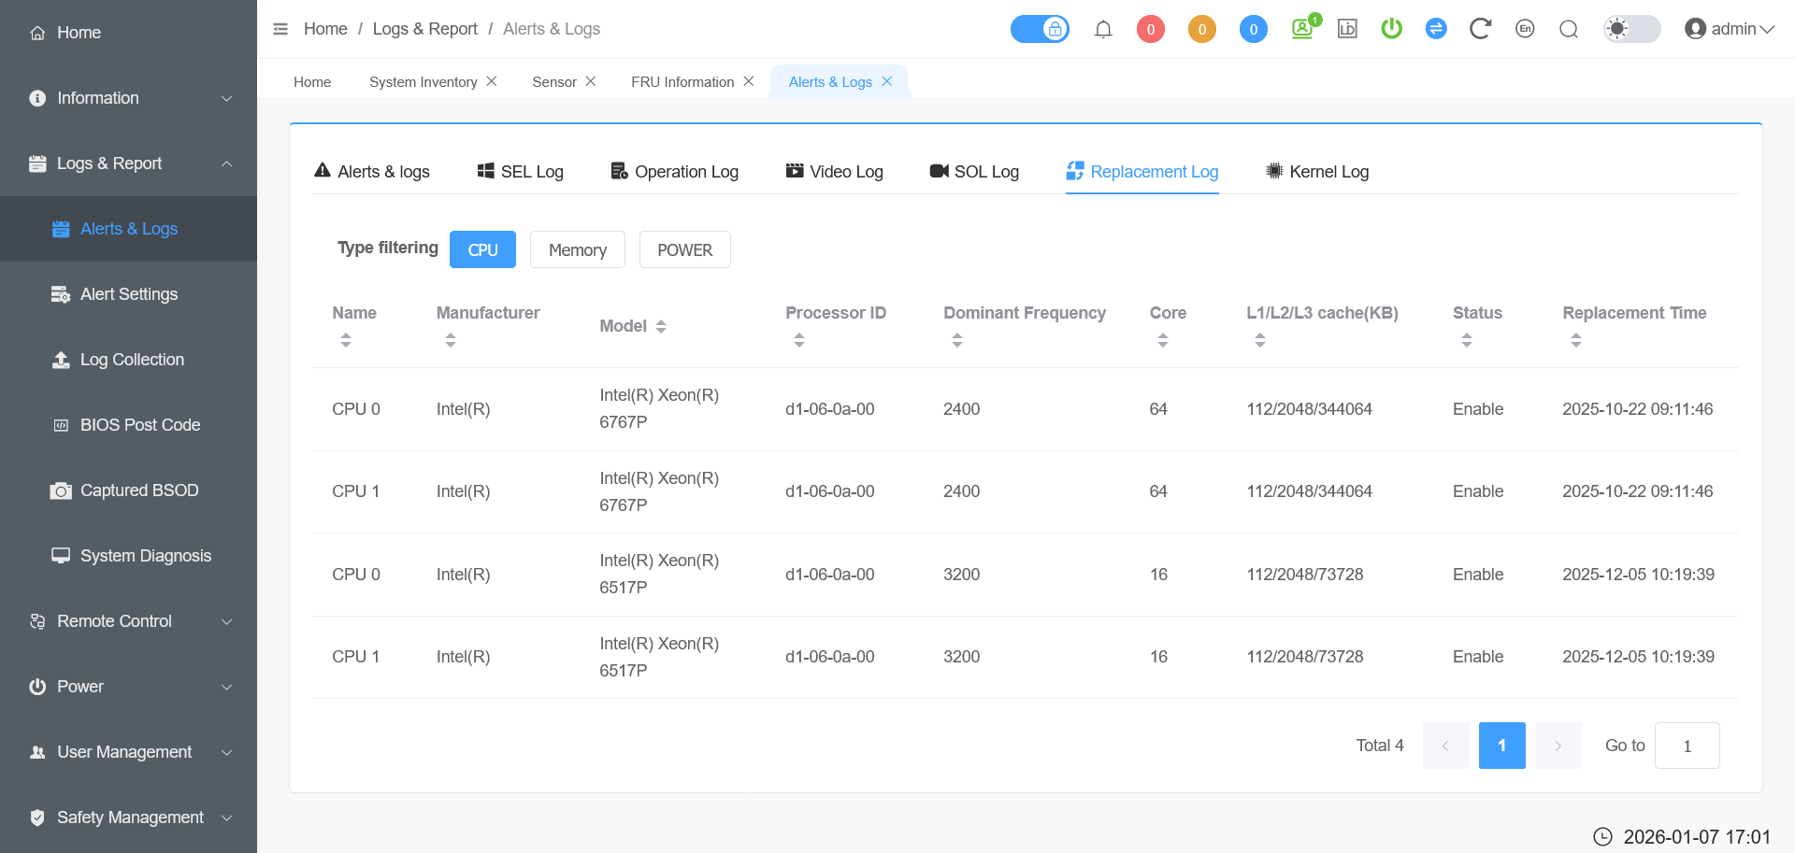
Task: Open the Kernel Log tab
Action: 1317,172
